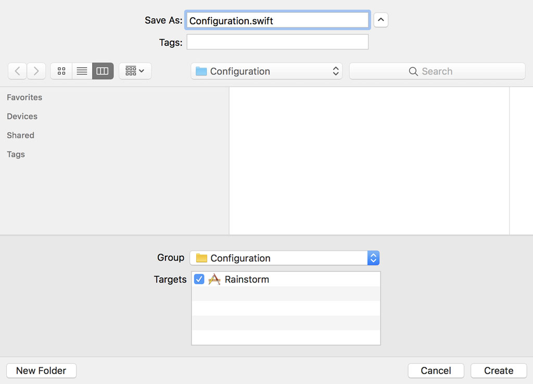
Task: Switch to icon view layout
Action: pyautogui.click(x=61, y=71)
